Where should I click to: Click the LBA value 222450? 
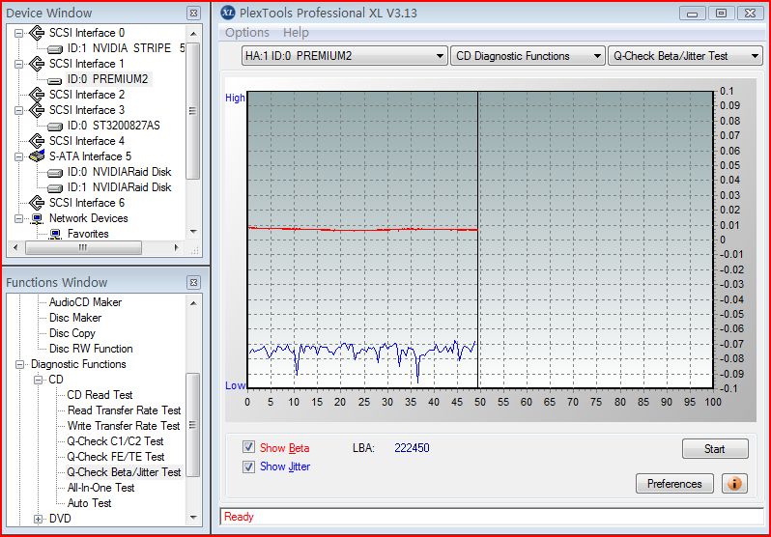(x=412, y=448)
